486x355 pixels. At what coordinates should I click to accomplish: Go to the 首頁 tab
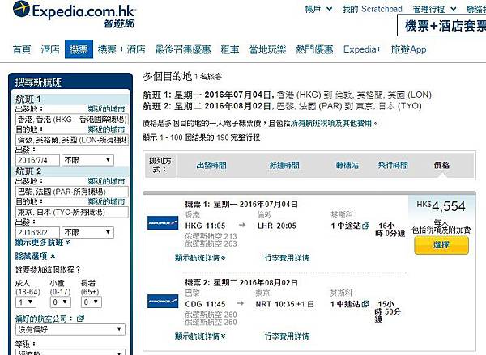[22, 49]
